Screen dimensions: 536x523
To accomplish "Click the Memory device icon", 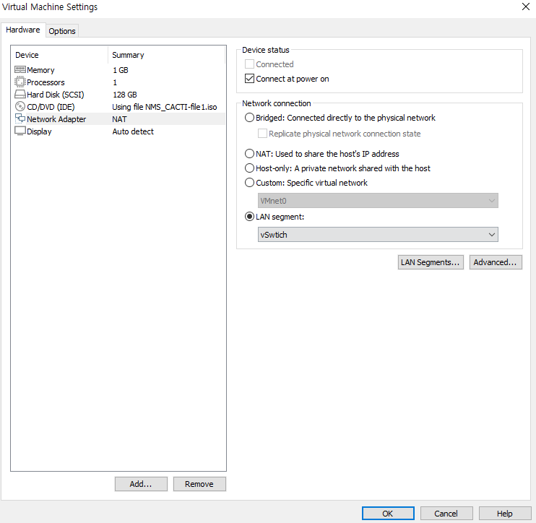I will 20,70.
